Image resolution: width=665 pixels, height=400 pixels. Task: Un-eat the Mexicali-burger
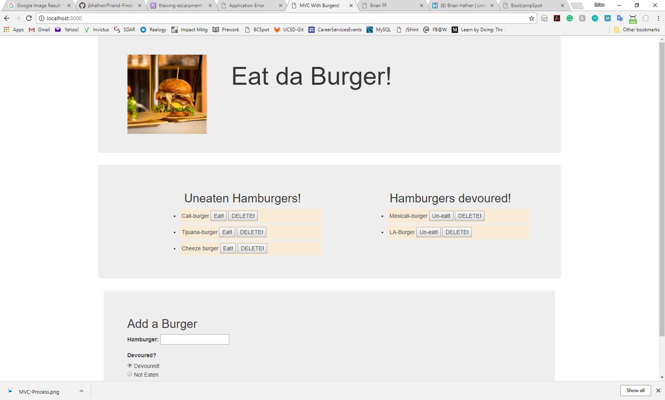click(x=441, y=216)
